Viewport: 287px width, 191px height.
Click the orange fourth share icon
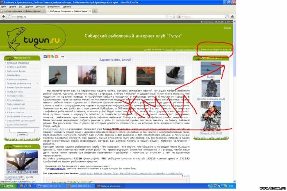(56, 57)
